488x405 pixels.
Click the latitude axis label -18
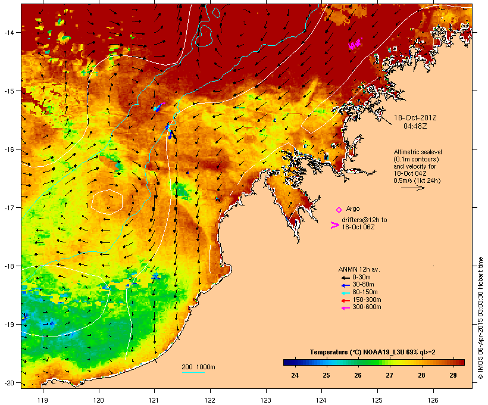pos(8,266)
